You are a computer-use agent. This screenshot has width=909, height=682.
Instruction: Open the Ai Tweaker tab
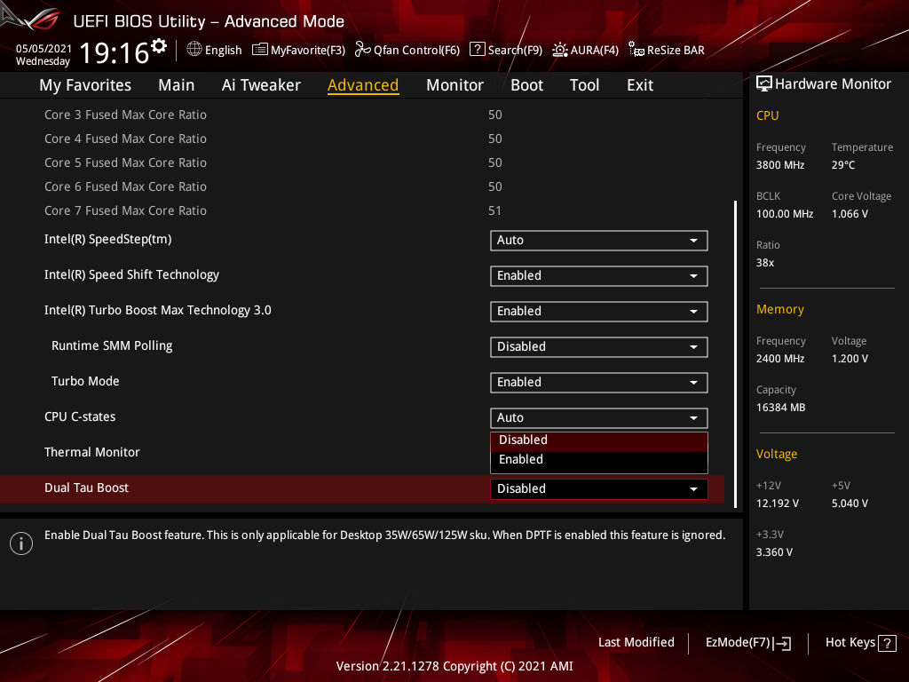click(x=261, y=85)
